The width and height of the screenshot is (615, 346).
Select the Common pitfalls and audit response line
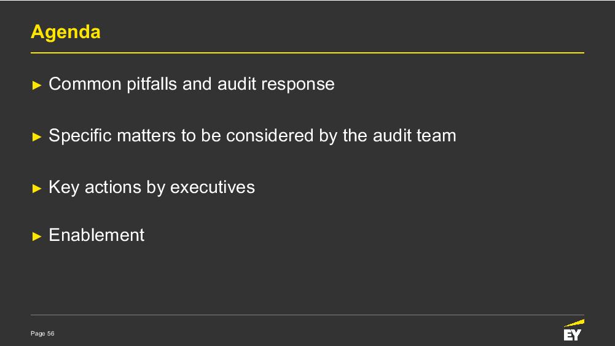click(x=192, y=84)
